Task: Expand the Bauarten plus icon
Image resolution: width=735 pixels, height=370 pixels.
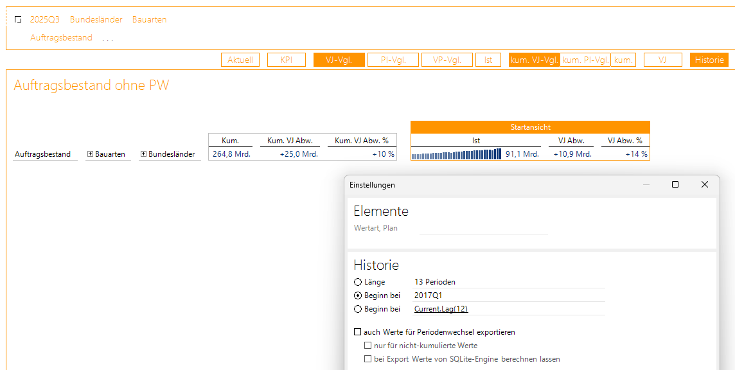Action: (x=90, y=154)
